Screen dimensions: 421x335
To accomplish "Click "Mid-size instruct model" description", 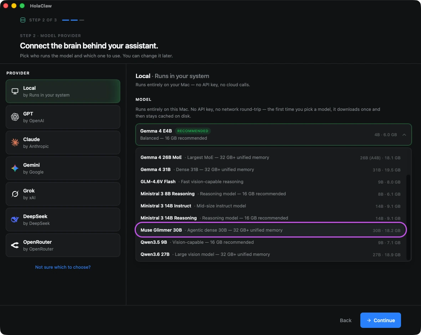I will (x=221, y=206).
